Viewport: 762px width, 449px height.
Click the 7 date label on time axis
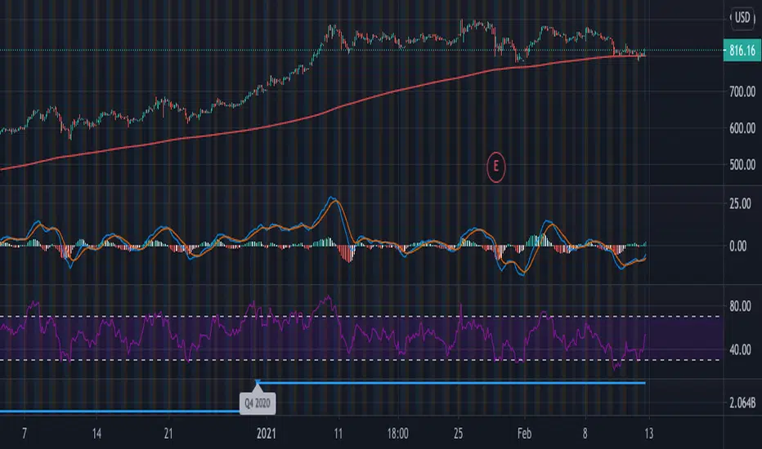pyautogui.click(x=25, y=433)
